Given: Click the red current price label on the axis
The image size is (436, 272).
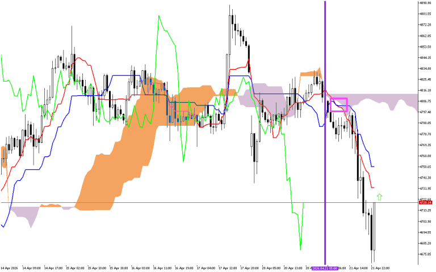Looking at the screenshot, I should pos(426,203).
